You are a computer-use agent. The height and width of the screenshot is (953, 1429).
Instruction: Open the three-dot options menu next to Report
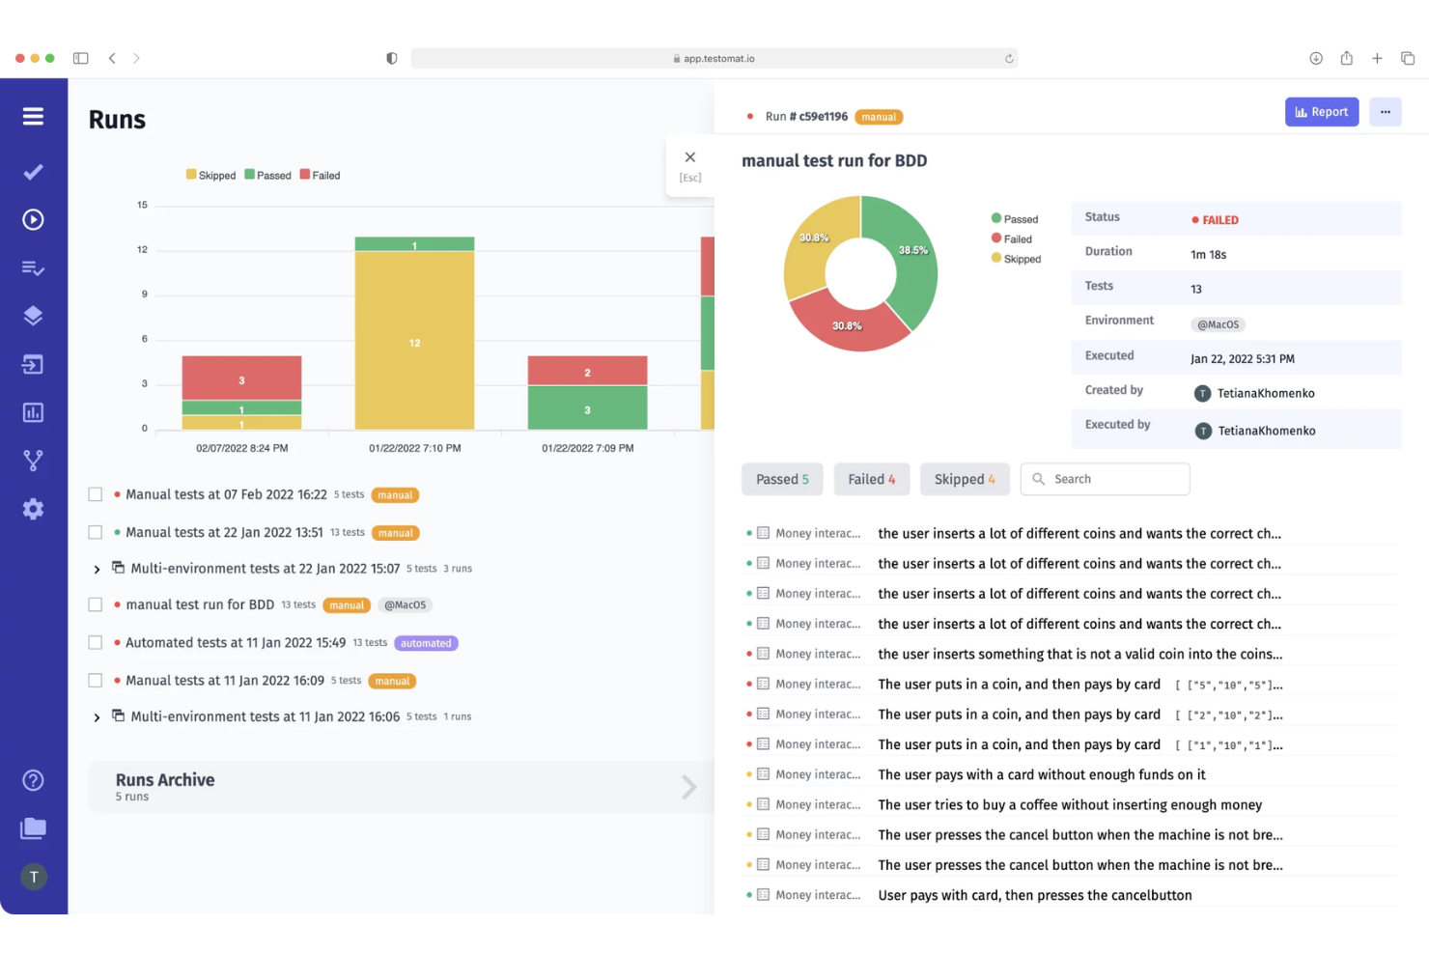pyautogui.click(x=1385, y=111)
